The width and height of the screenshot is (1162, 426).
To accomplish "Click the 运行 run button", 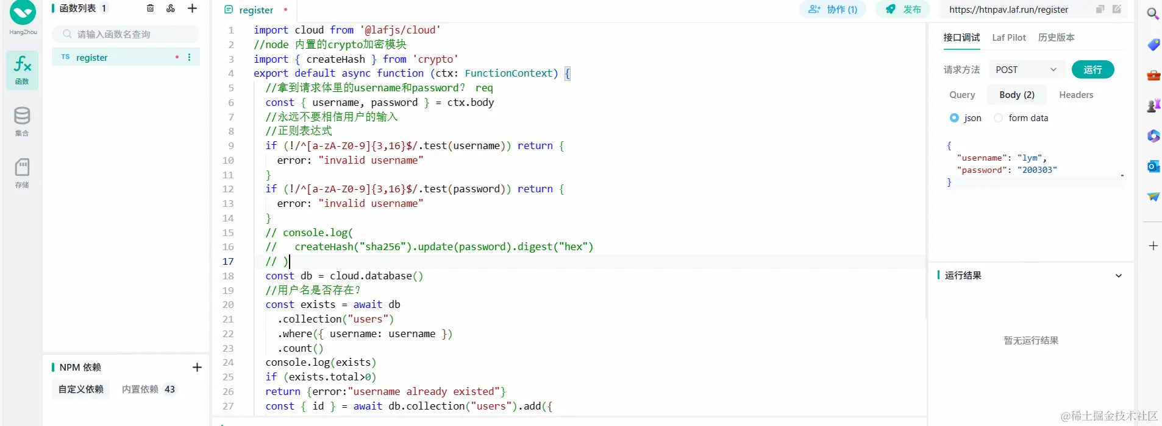I will click(x=1092, y=70).
